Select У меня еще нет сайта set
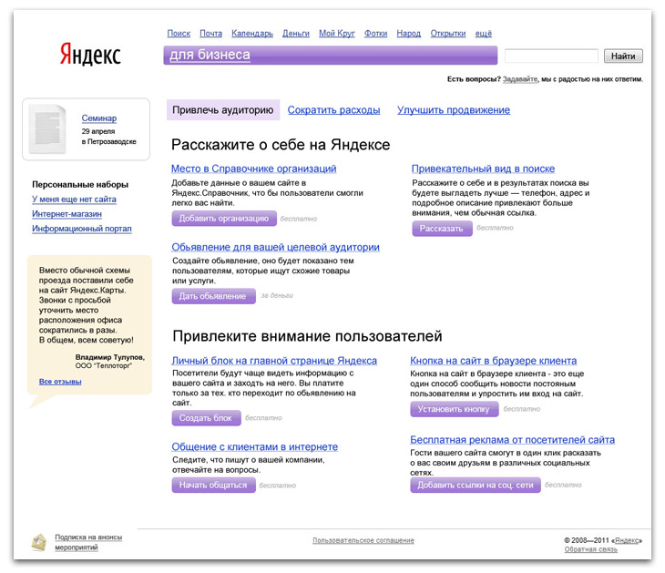Screen dimensions: 665x573 pyautogui.click(x=74, y=200)
